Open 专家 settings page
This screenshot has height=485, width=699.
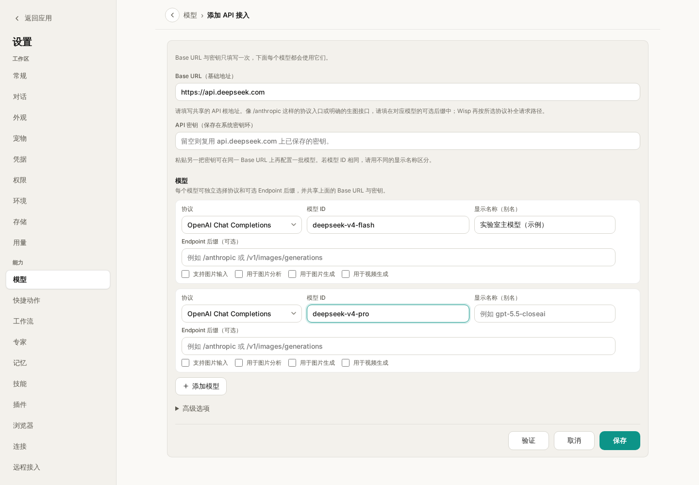(x=58, y=342)
